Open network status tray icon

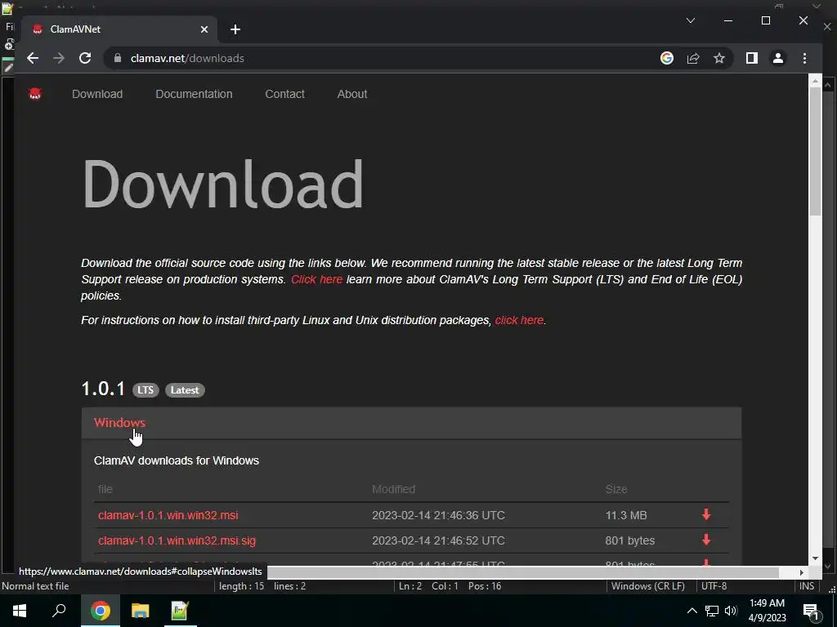[712, 611]
